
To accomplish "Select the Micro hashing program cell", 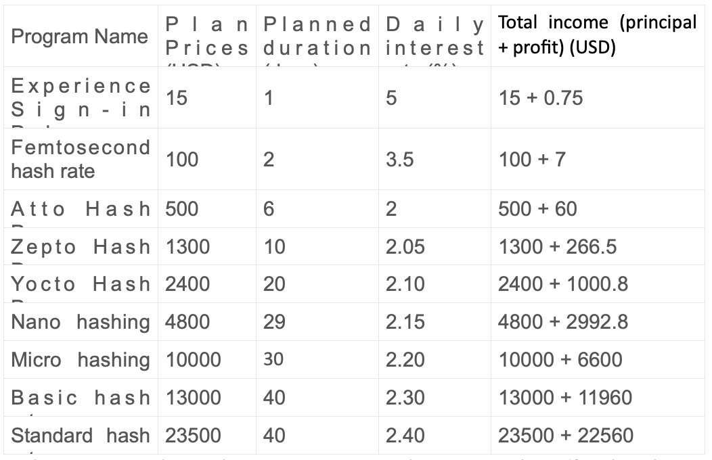I will coord(81,359).
